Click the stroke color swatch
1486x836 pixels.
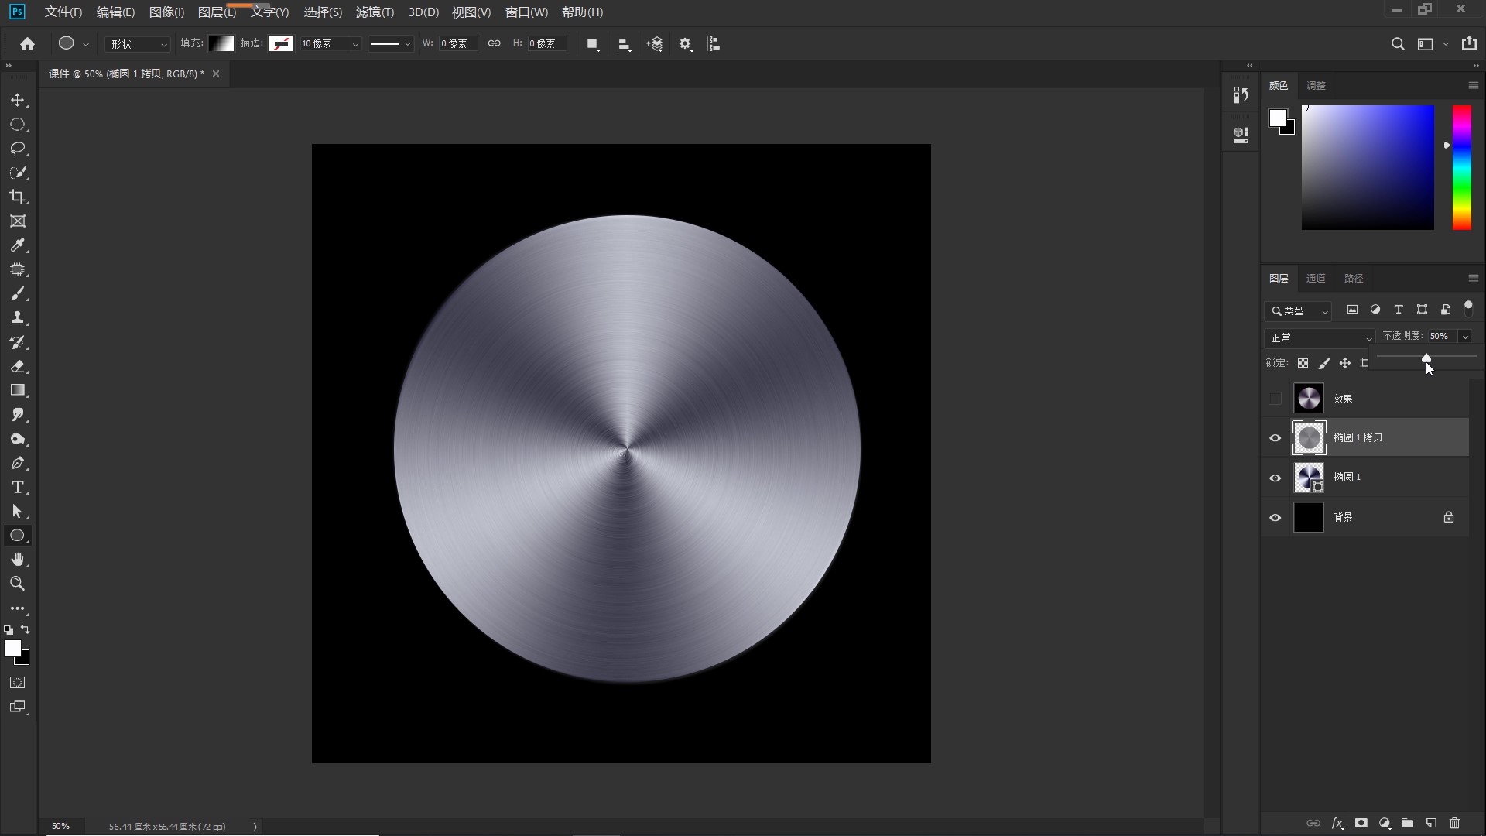pos(281,43)
